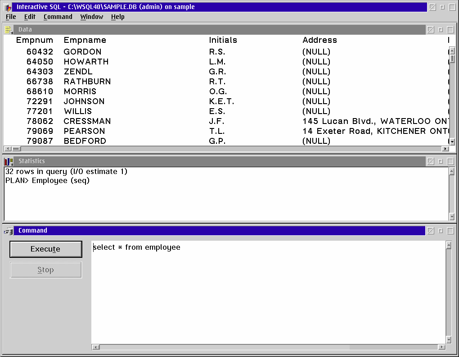Open the File menu

point(11,17)
